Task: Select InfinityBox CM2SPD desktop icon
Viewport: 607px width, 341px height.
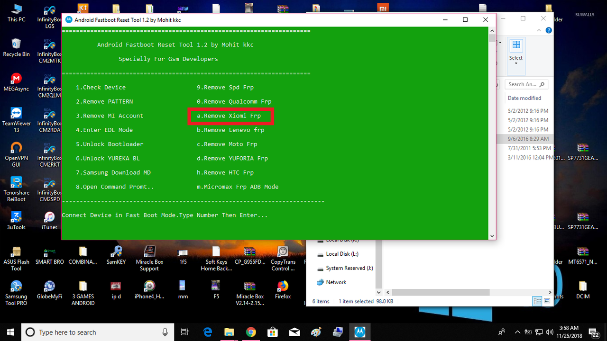Action: click(x=50, y=189)
